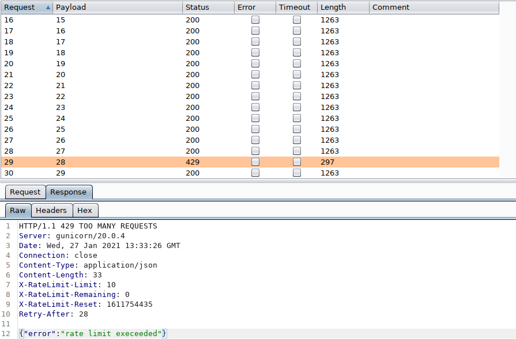Click the Date header line
Image resolution: width=516 pixels, height=339 pixels.
coord(99,246)
